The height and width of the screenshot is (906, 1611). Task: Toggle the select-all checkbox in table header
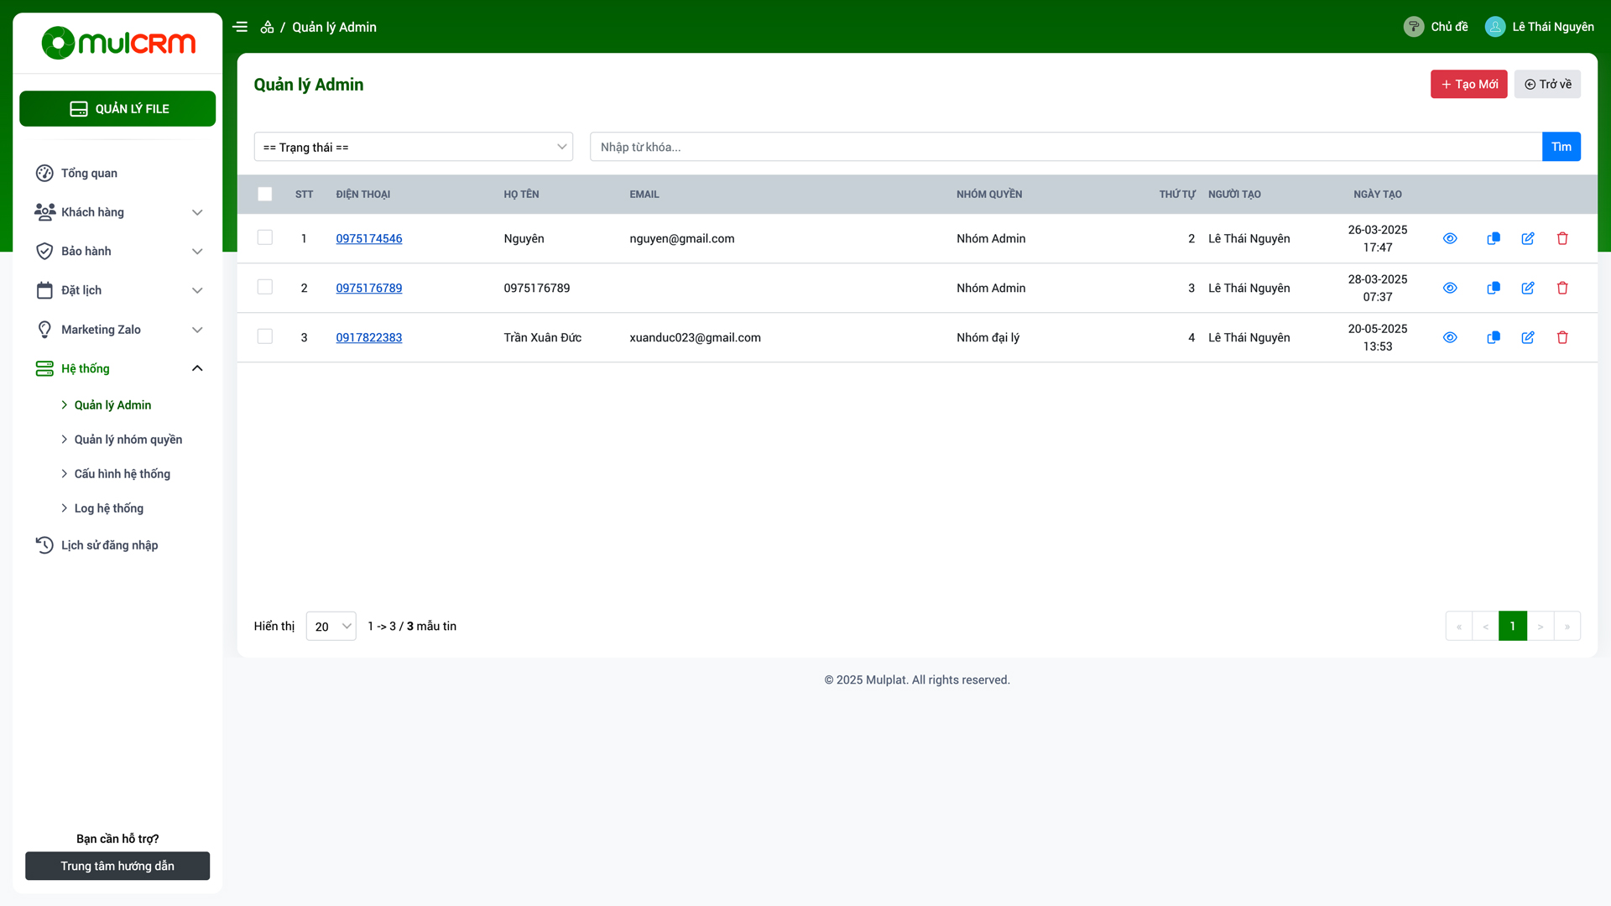[265, 194]
